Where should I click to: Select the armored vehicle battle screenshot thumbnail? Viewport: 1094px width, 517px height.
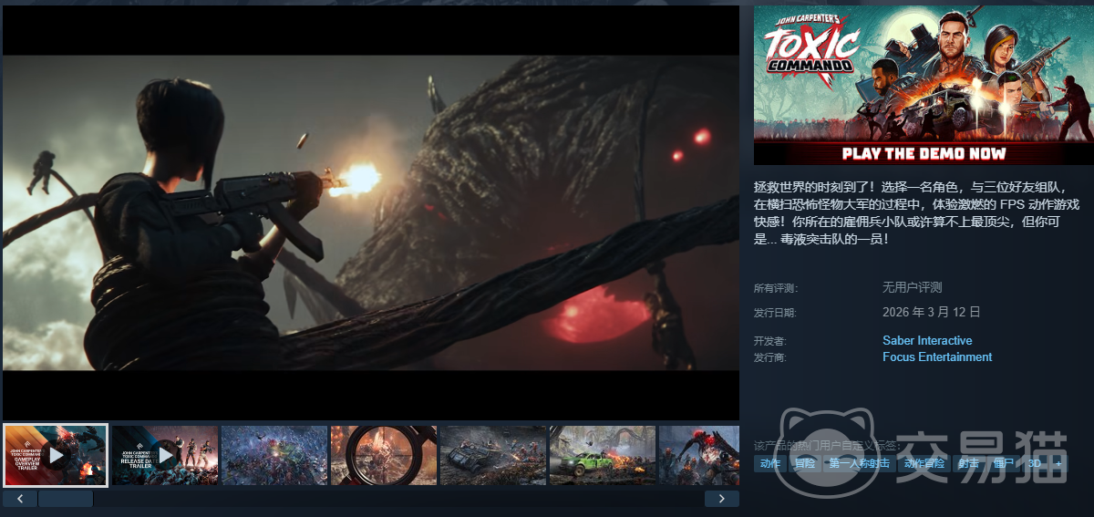click(493, 454)
